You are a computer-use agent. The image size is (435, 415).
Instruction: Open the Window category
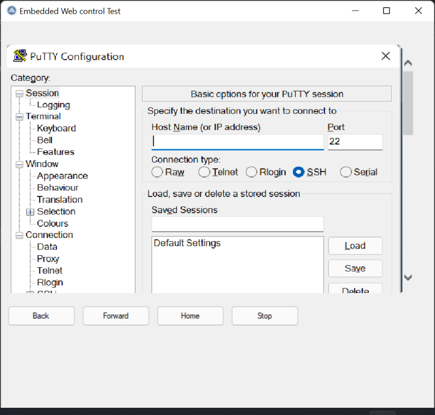[x=42, y=164]
